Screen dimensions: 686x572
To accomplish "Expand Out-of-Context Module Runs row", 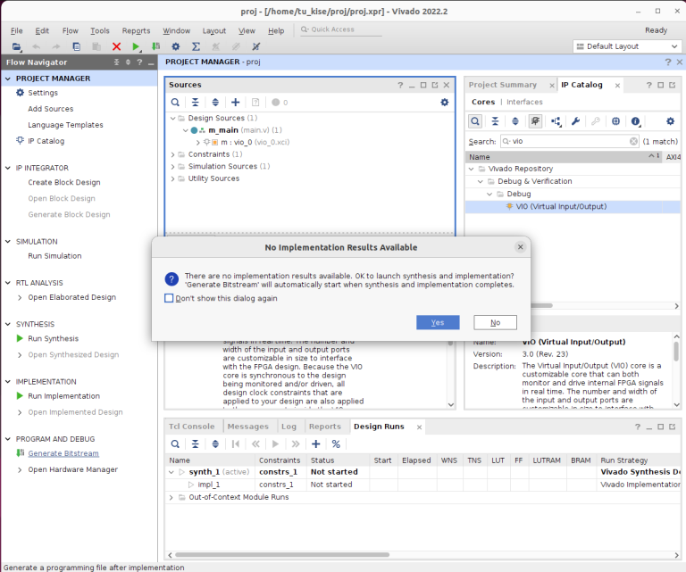I will pyautogui.click(x=172, y=496).
